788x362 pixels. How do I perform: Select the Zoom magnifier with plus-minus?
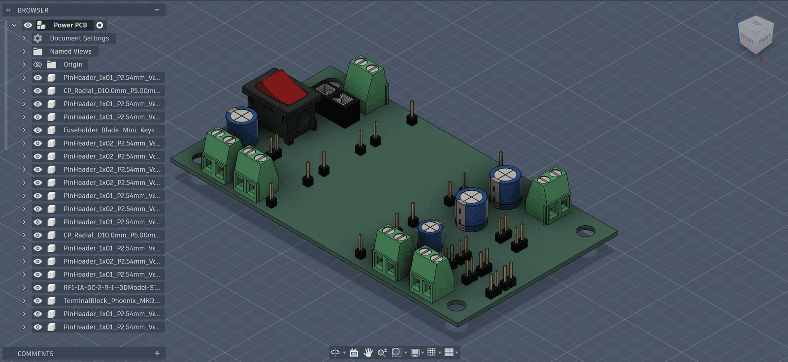coord(382,352)
